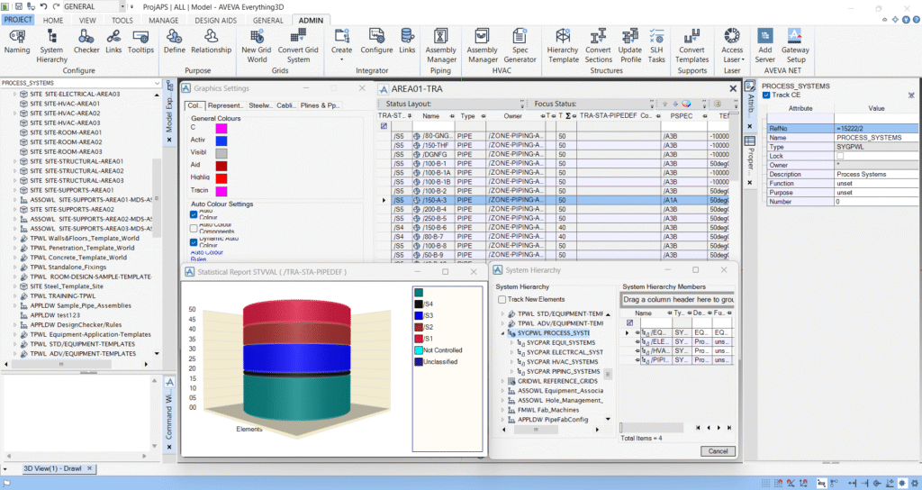Click the Define purpose icon
Image resolution: width=922 pixels, height=490 pixels.
pyautogui.click(x=174, y=41)
